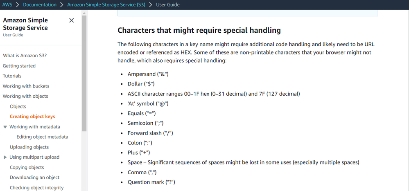Open Checking object integrity page
The image size is (409, 191).
pyautogui.click(x=36, y=188)
